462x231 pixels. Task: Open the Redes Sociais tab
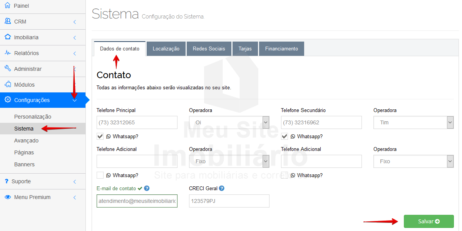pos(209,49)
